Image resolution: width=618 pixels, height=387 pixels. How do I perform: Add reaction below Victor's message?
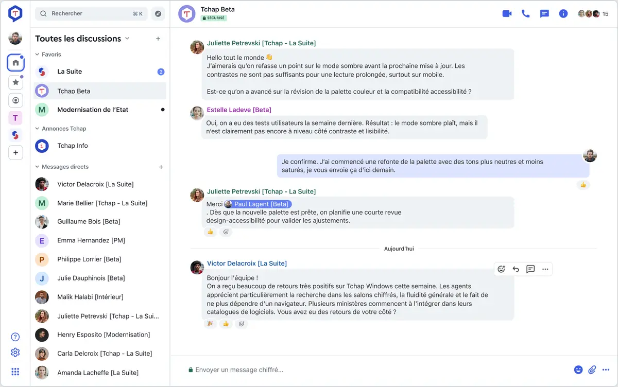pos(241,324)
